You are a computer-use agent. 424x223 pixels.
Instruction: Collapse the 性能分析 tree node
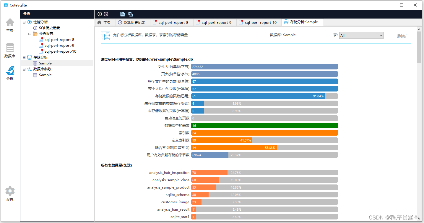[24, 22]
